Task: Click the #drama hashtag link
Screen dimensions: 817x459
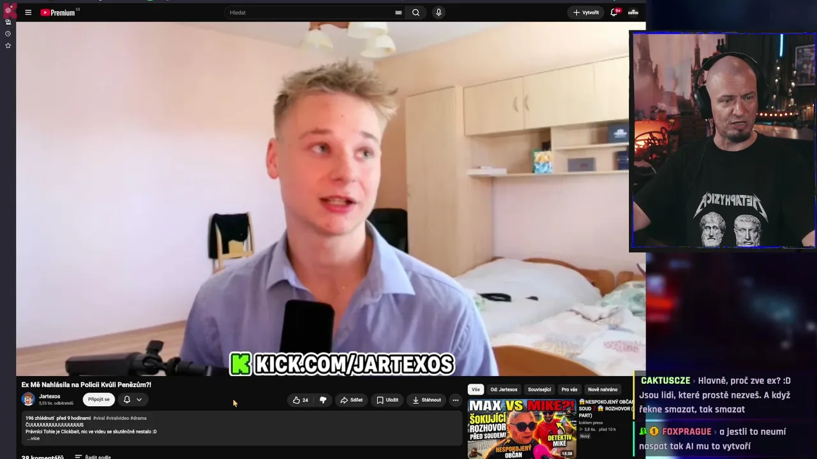Action: (139, 418)
